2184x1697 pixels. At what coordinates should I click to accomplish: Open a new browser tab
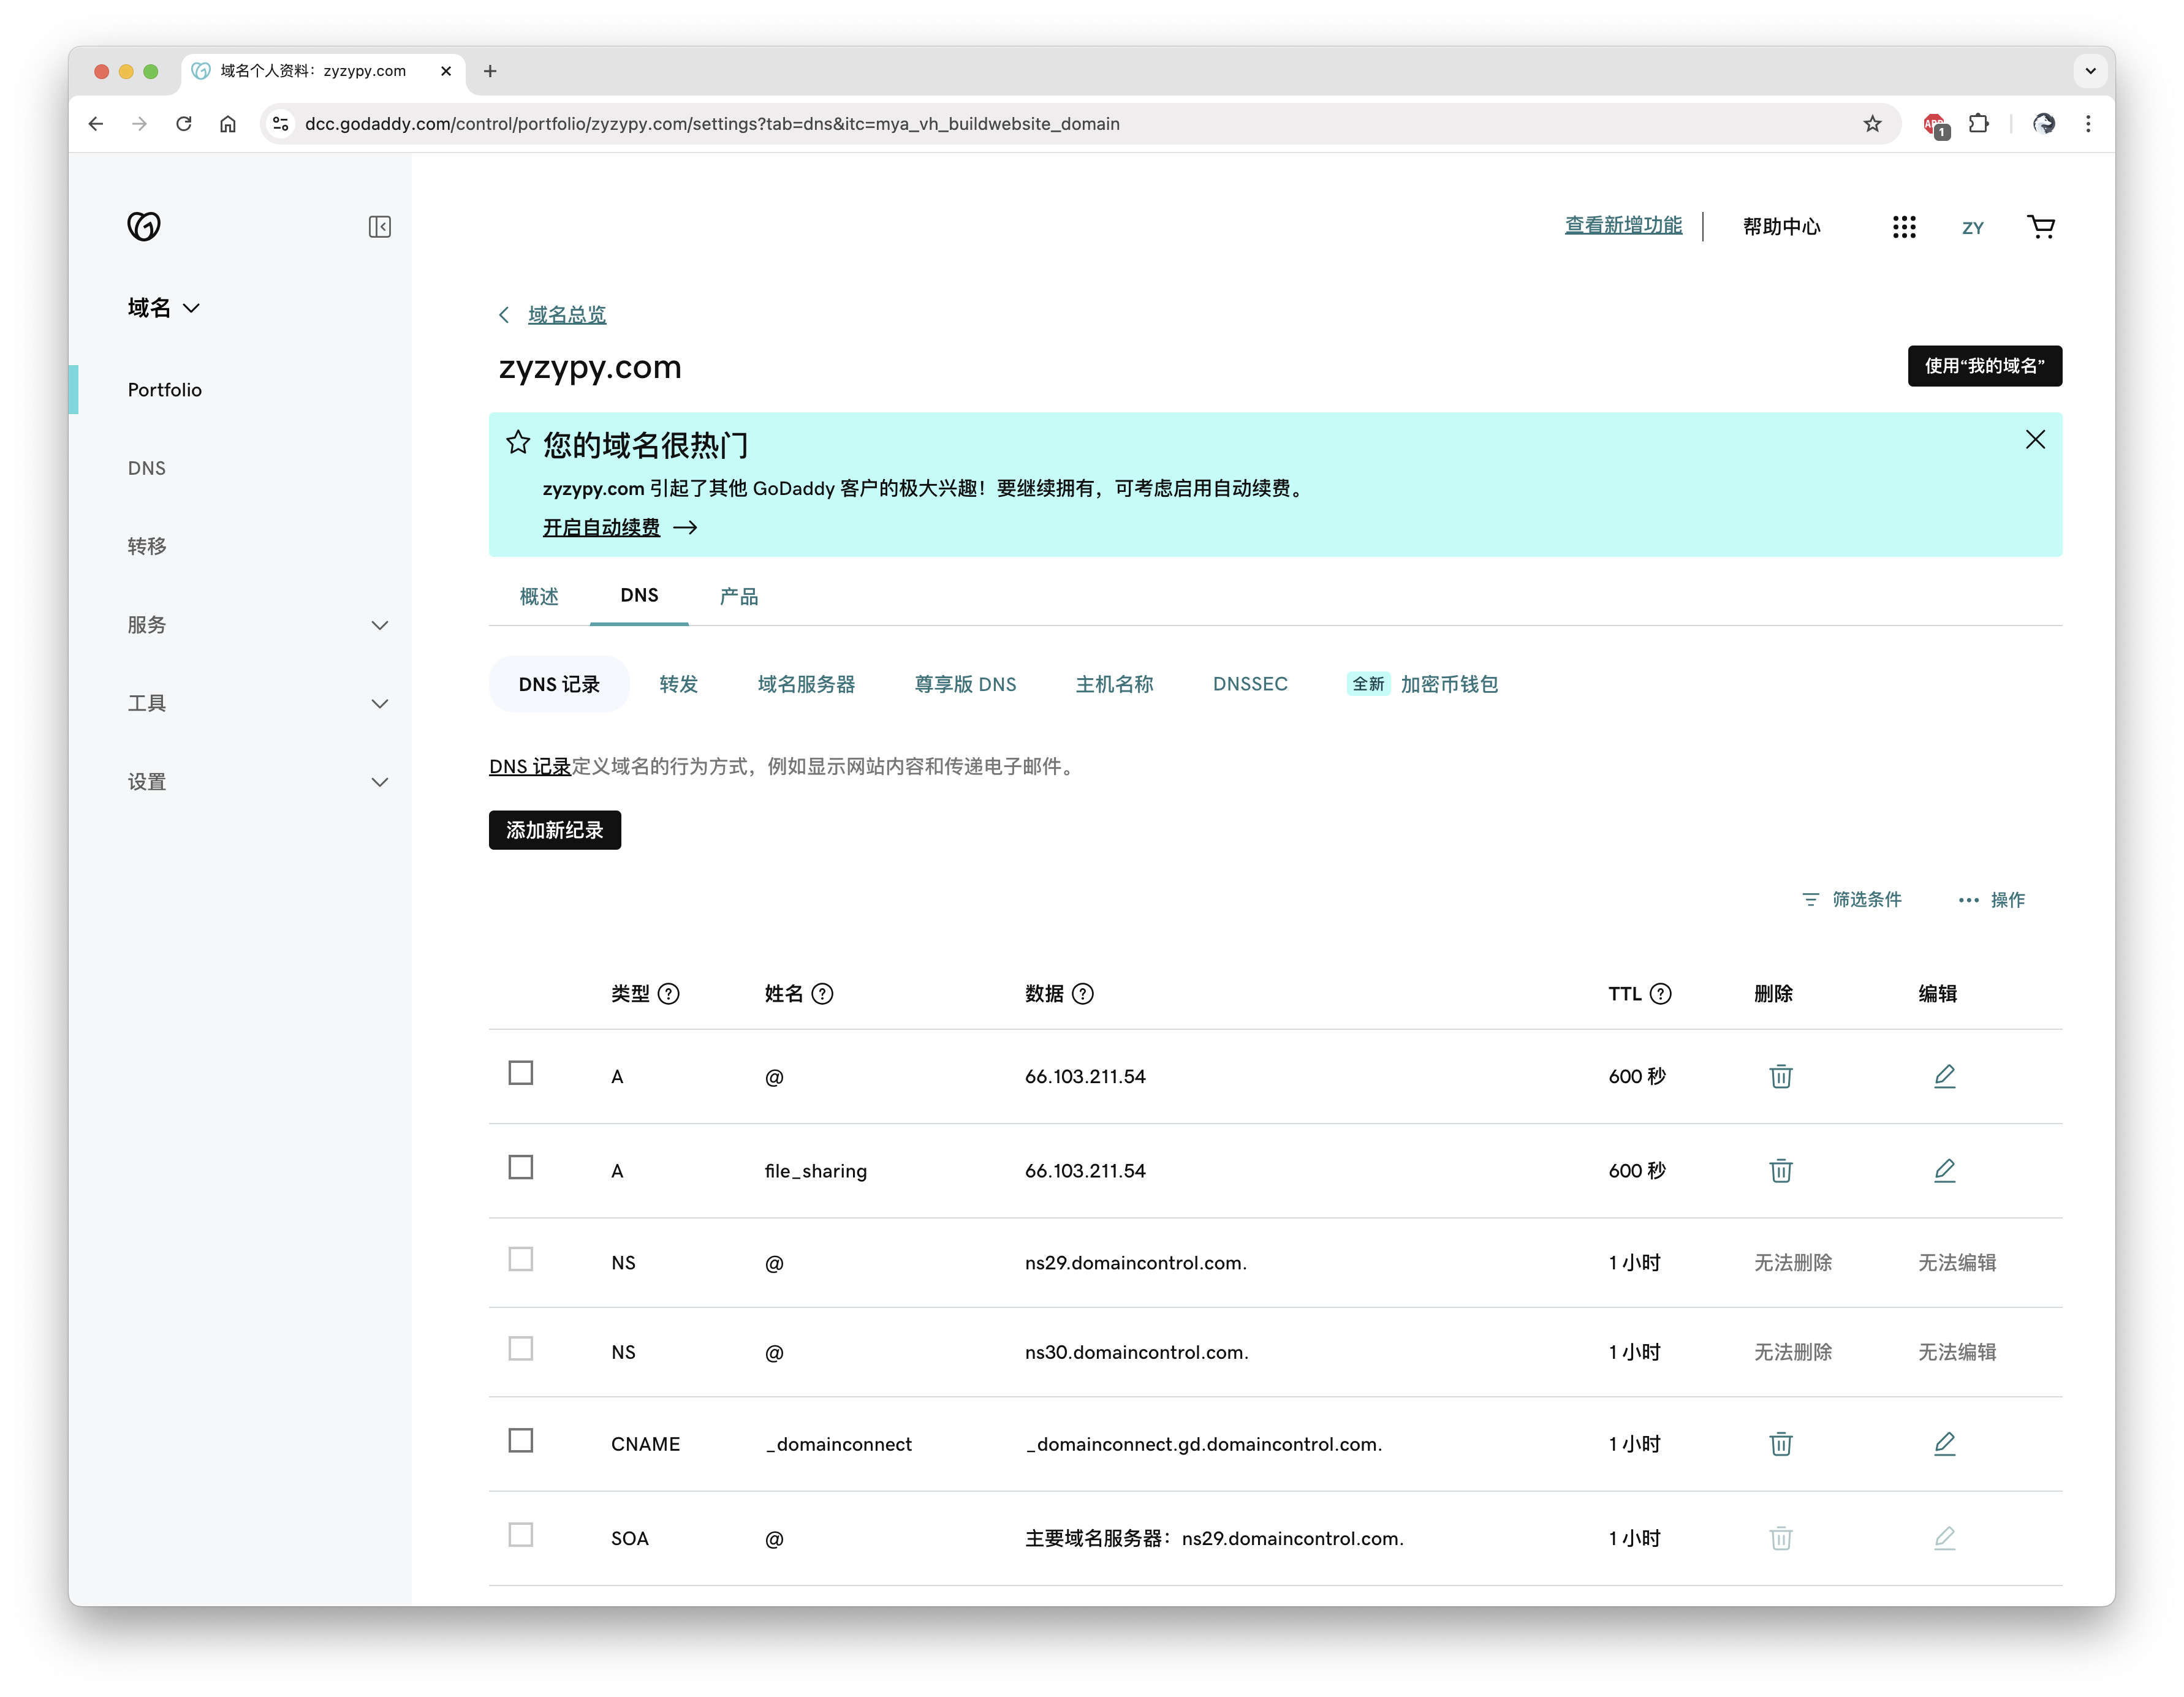(490, 71)
